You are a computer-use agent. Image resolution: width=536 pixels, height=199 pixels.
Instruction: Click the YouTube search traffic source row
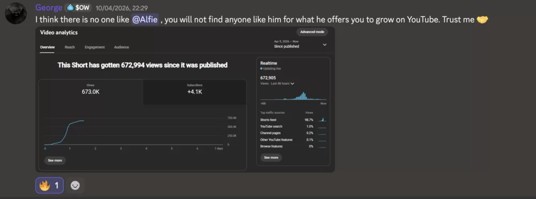tap(293, 127)
